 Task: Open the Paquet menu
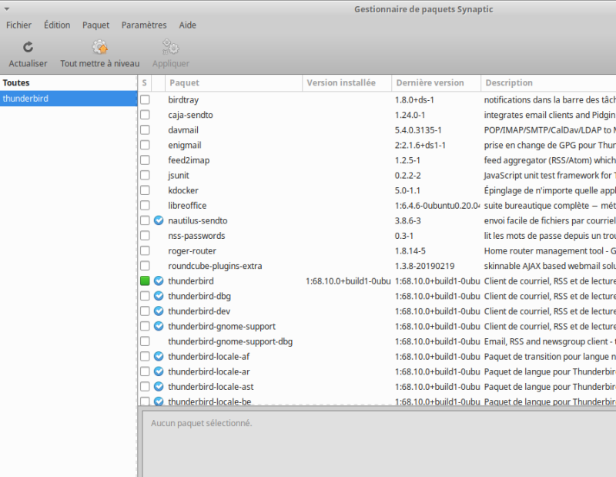pyautogui.click(x=95, y=25)
